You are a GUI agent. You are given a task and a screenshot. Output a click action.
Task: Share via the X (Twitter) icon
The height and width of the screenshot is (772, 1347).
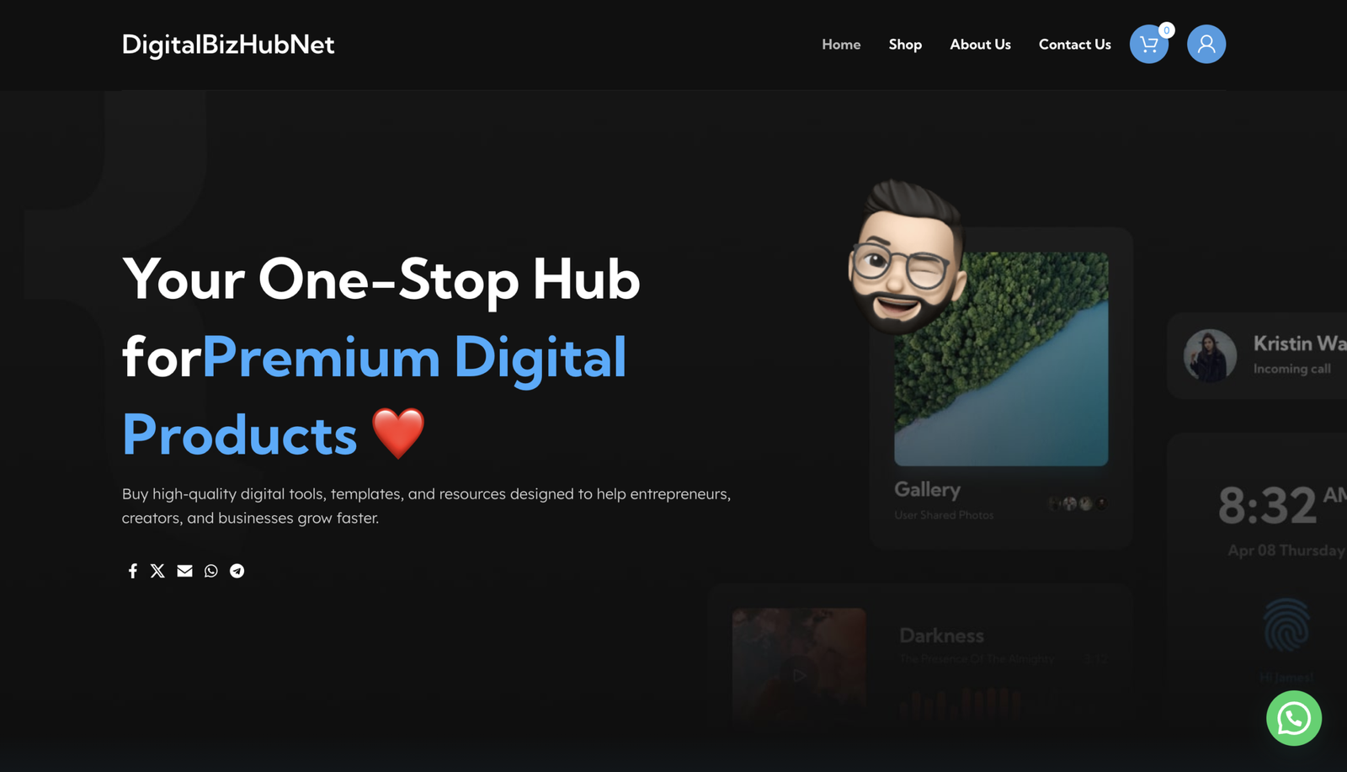click(x=157, y=571)
